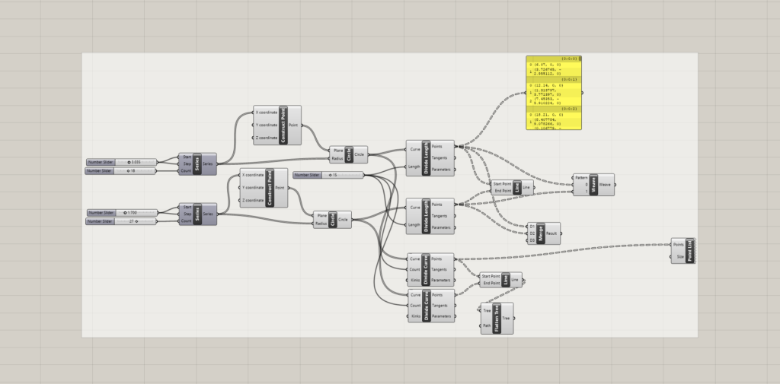Viewport: 780px width, 384px height.
Task: Click the Pattern input of Weave
Action: [x=581, y=178]
